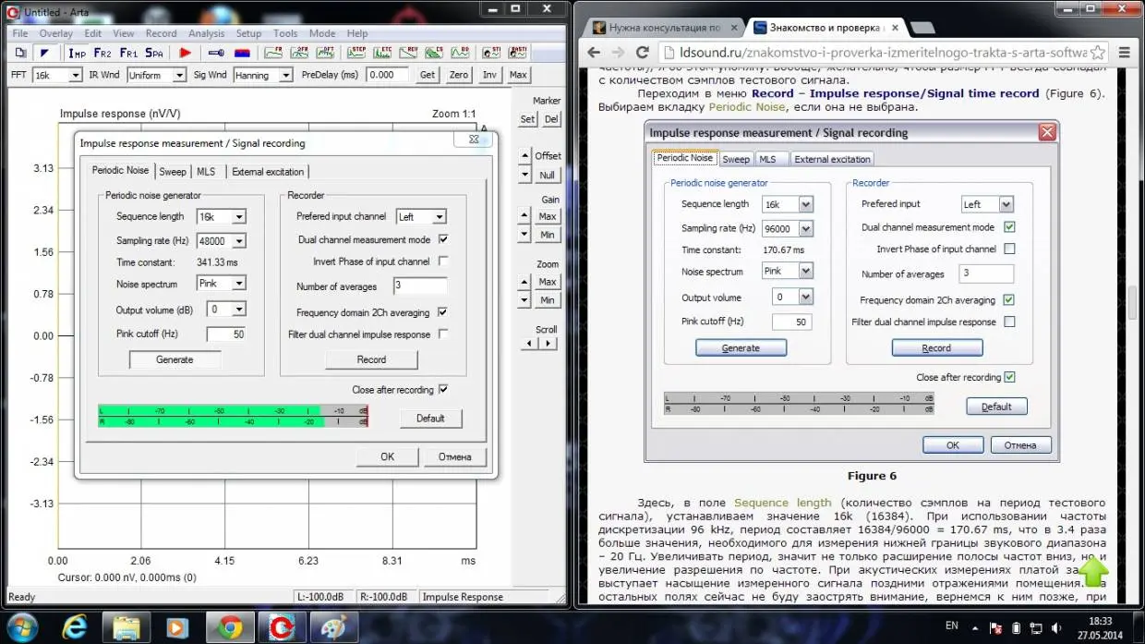The width and height of the screenshot is (1145, 644).
Task: Click the Generate button in Arta dialog
Action: tap(175, 359)
